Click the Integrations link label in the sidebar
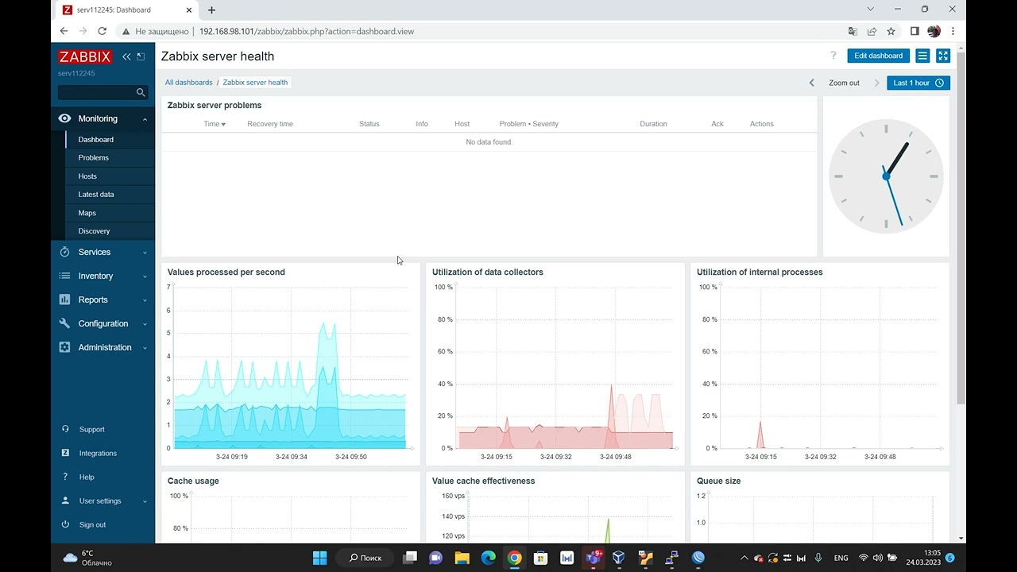This screenshot has height=572, width=1017. tap(98, 453)
